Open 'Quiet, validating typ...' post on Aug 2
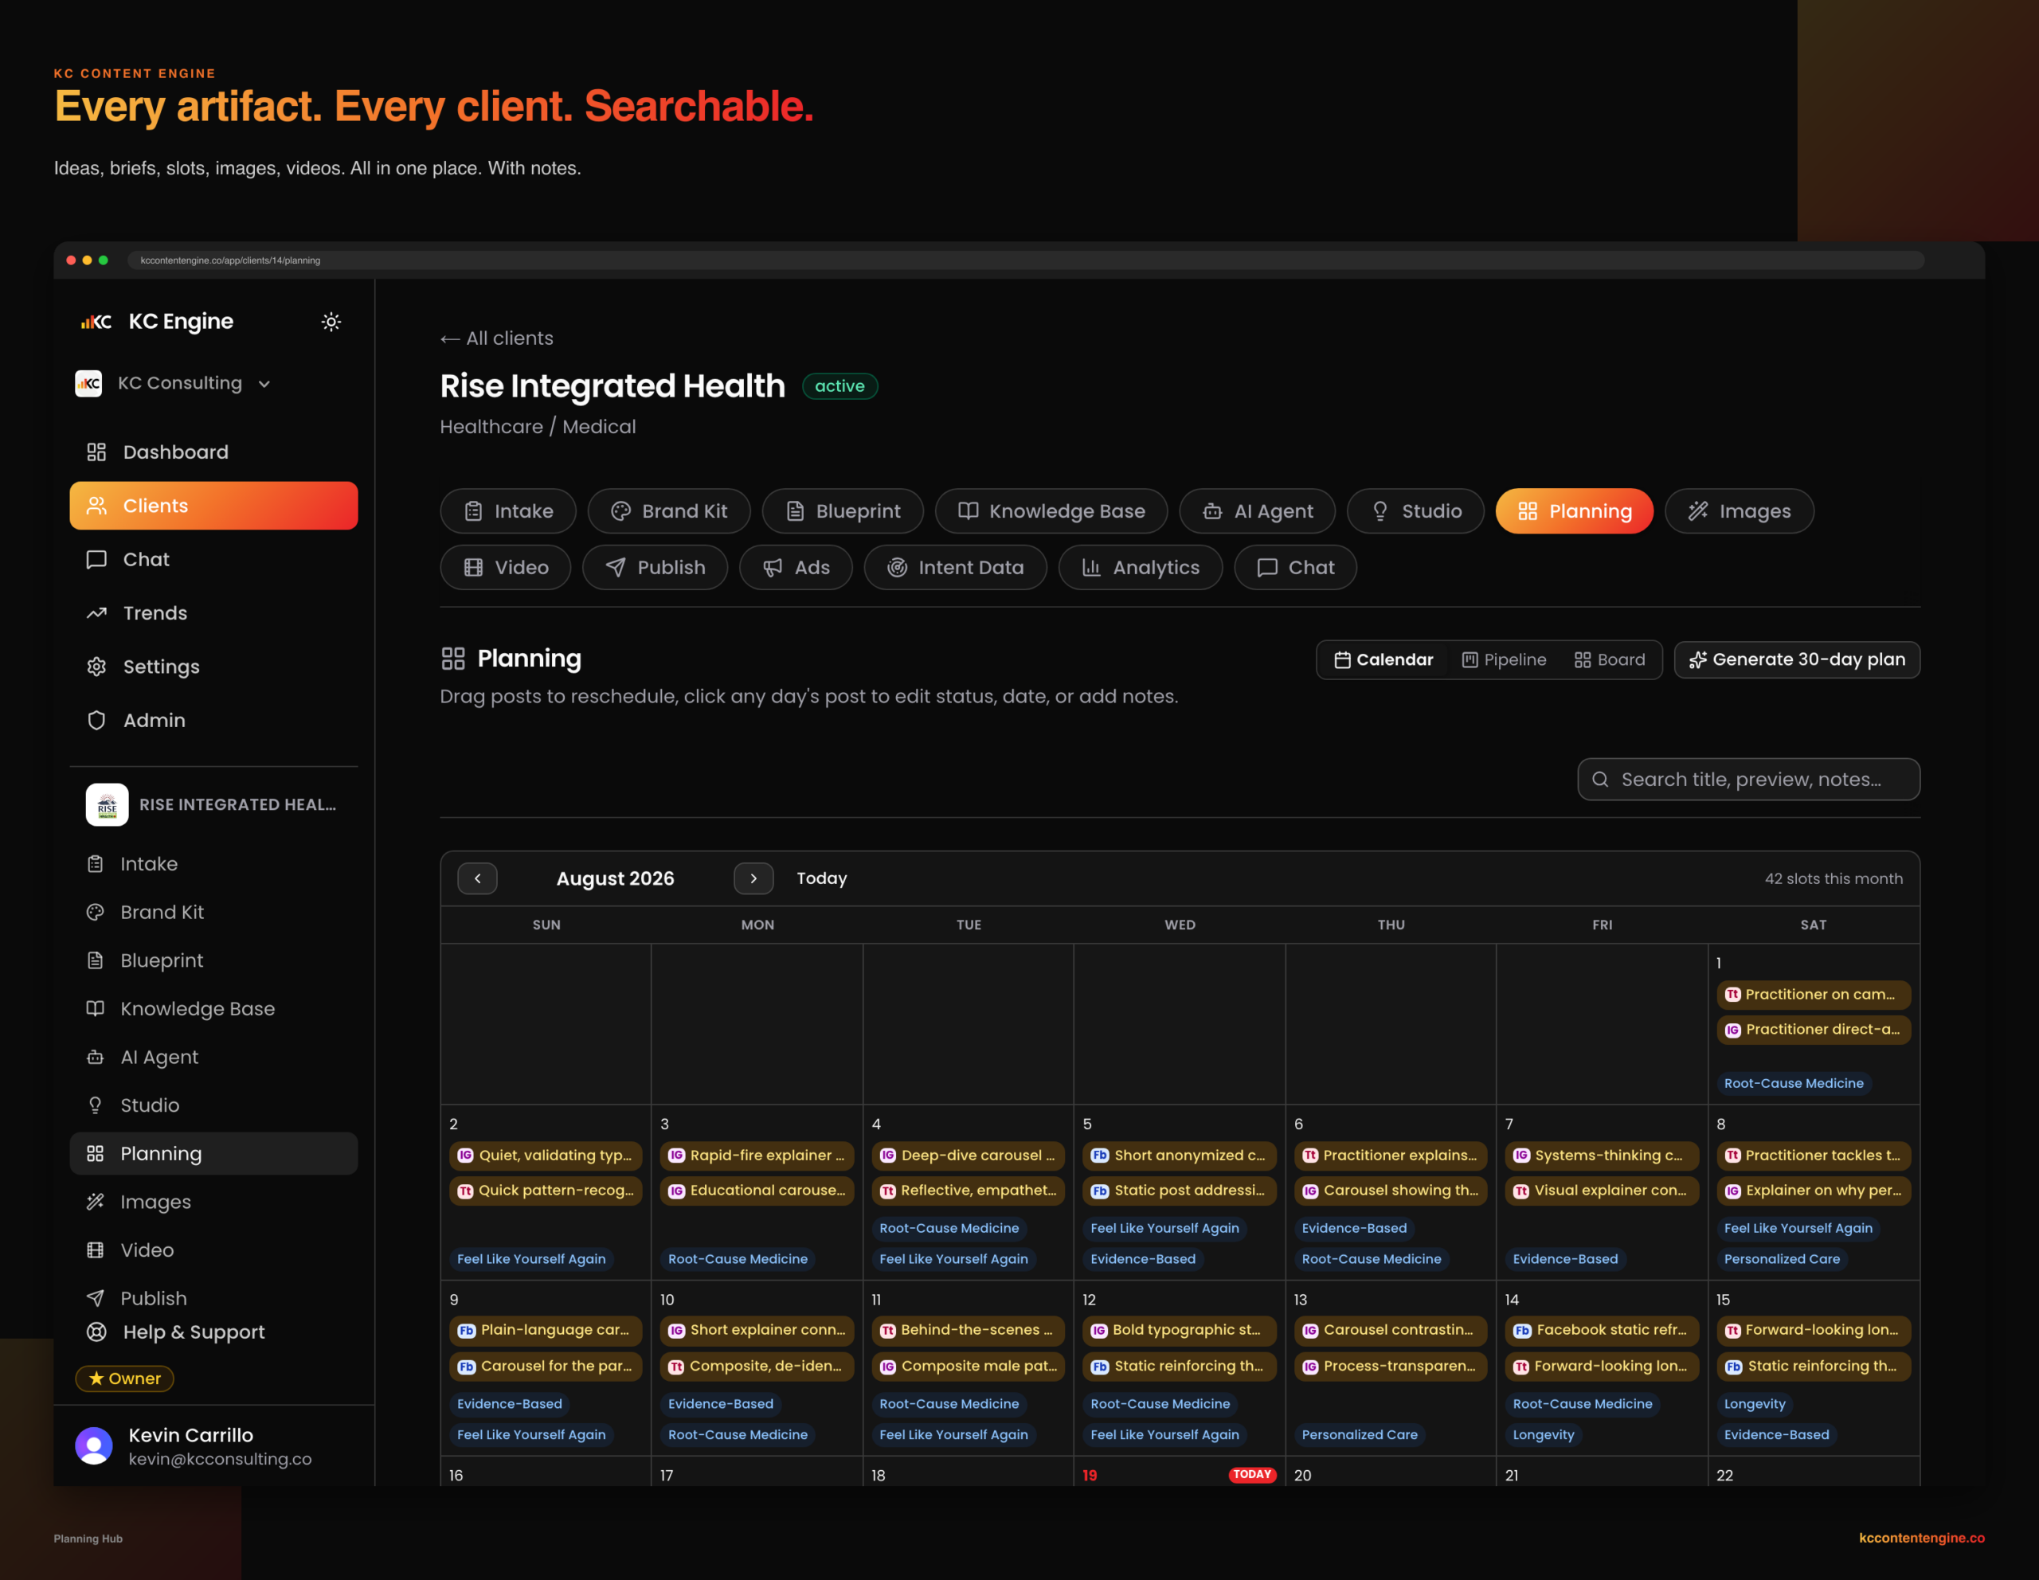This screenshot has height=1580, width=2039. pyautogui.click(x=546, y=1156)
